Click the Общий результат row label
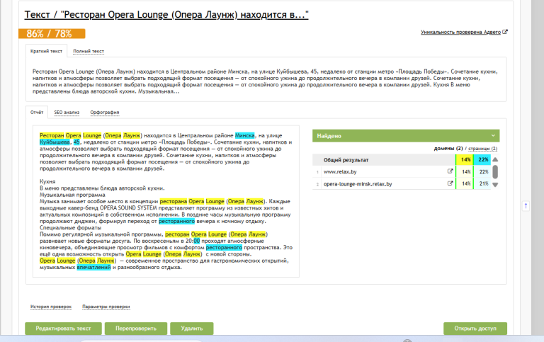544x342 pixels. (346, 160)
